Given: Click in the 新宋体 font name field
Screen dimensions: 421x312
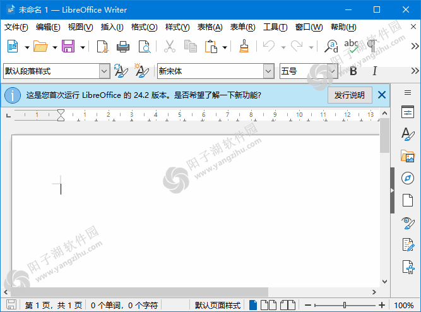Looking at the screenshot, I should click(210, 71).
